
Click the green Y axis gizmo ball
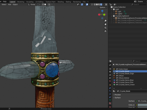(x=104, y=15)
